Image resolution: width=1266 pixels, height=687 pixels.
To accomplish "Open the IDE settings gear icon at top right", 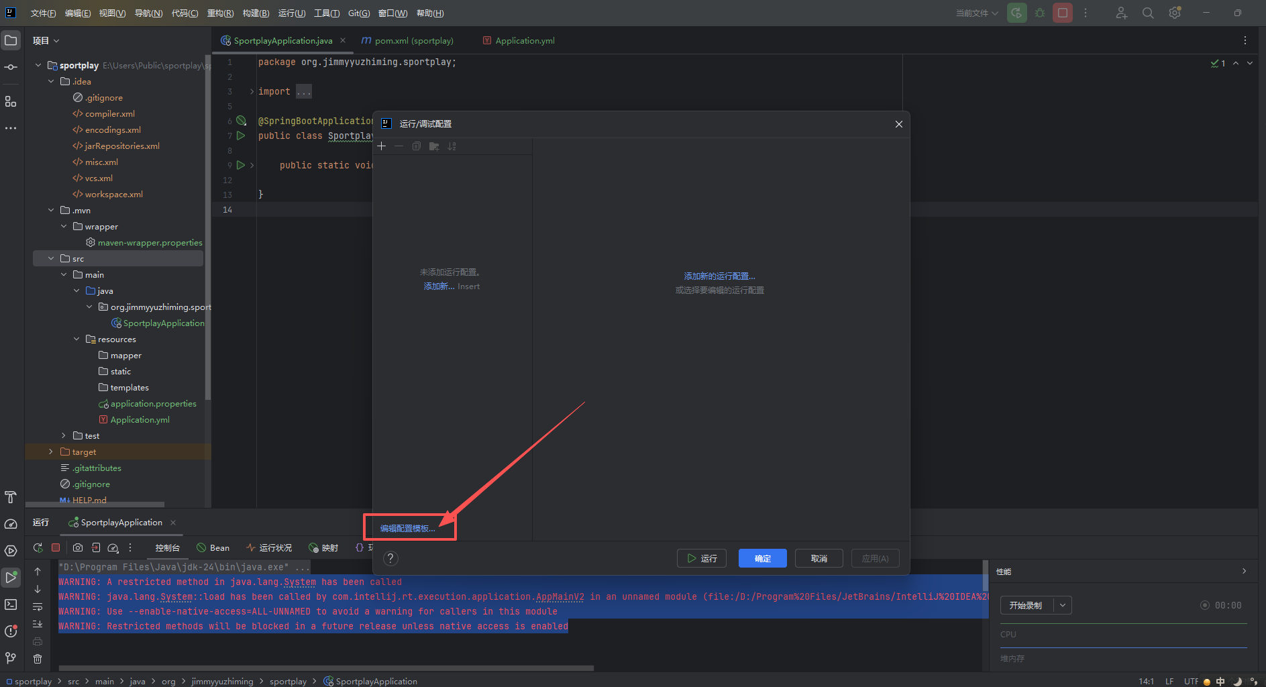I will (x=1175, y=13).
